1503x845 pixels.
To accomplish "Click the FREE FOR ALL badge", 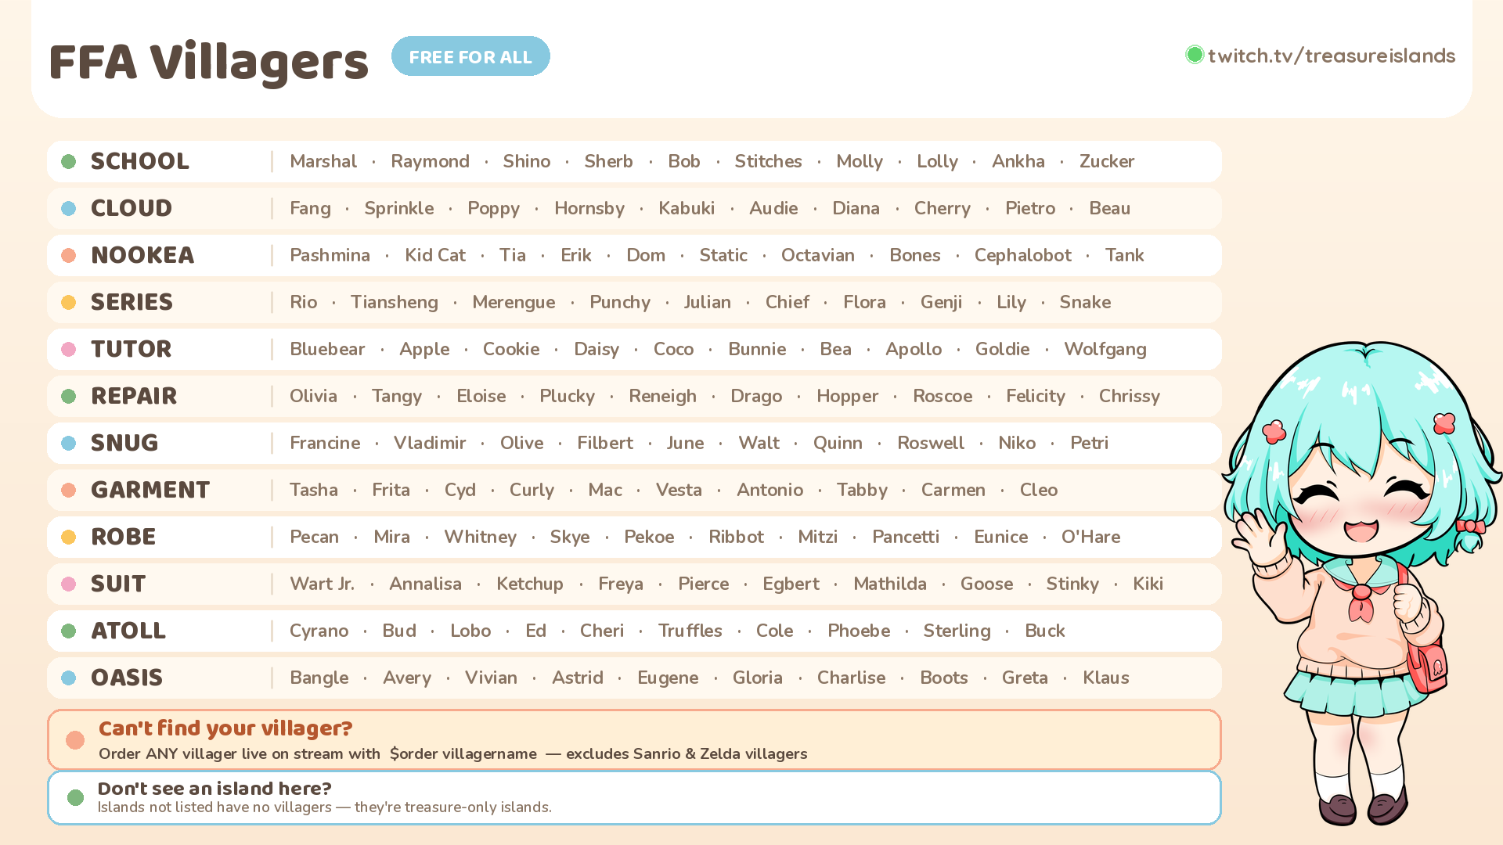I will [x=470, y=56].
